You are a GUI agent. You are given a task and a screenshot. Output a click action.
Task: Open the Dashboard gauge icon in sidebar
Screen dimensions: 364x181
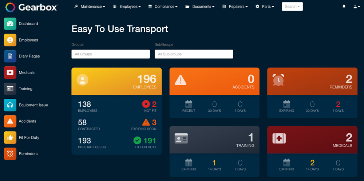click(10, 24)
